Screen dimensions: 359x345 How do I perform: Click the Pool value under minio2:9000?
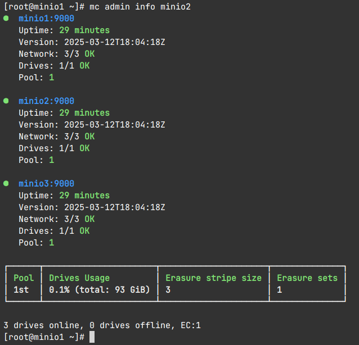(x=51, y=160)
